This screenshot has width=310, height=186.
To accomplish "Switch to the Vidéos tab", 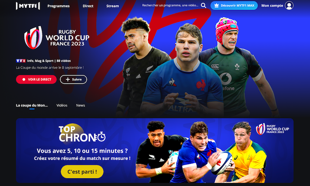I will pos(62,105).
